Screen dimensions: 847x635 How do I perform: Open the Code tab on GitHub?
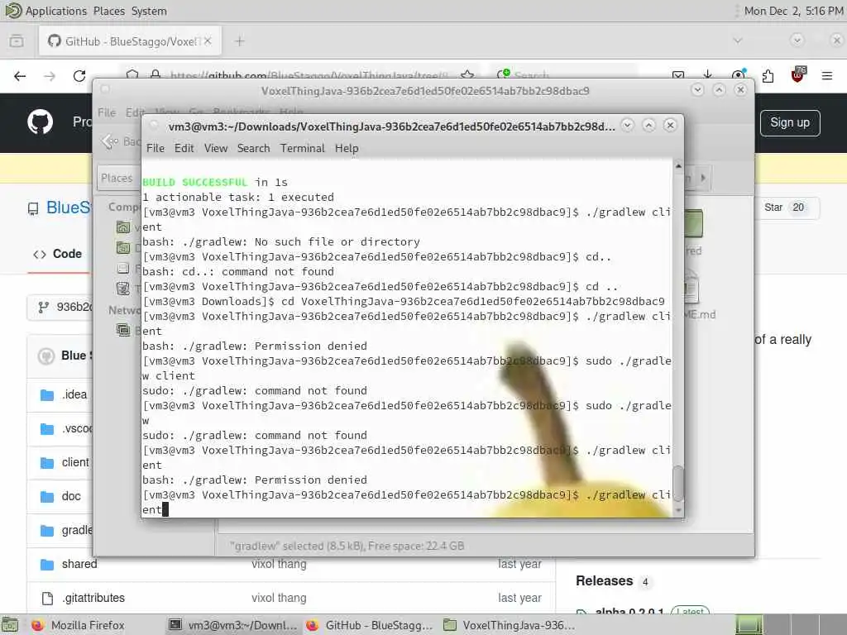[58, 254]
